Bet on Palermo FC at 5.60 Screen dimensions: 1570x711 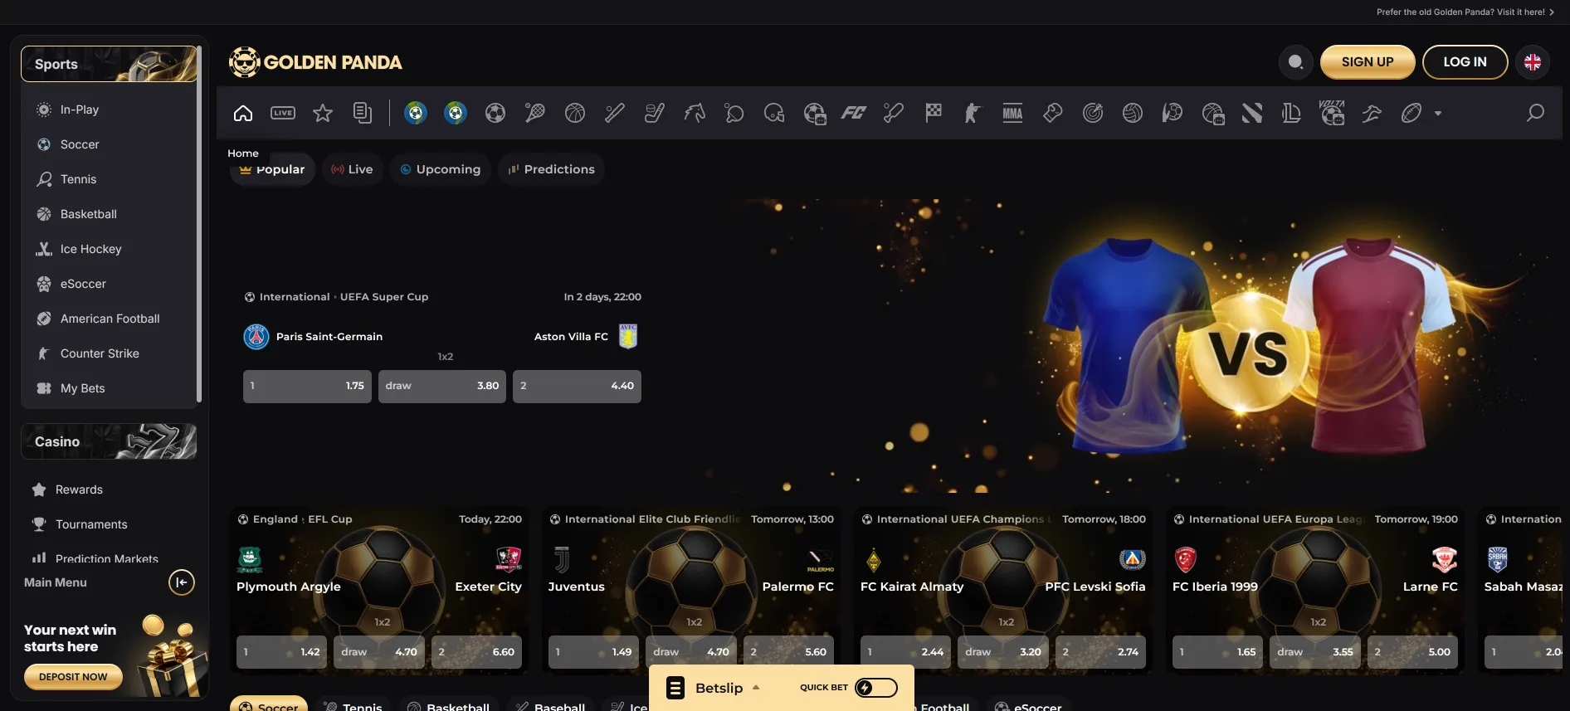(x=788, y=652)
